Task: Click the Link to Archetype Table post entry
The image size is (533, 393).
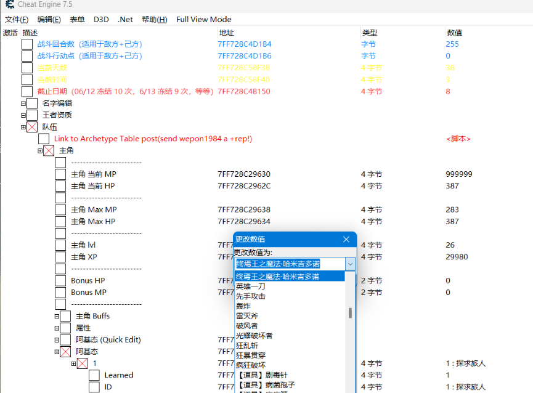Action: click(153, 139)
